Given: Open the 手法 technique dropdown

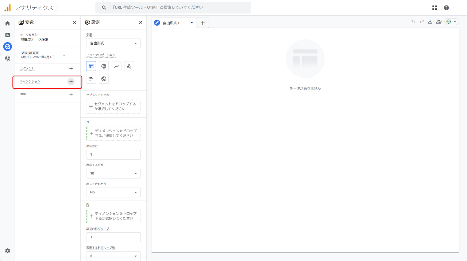Looking at the screenshot, I should 113,43.
